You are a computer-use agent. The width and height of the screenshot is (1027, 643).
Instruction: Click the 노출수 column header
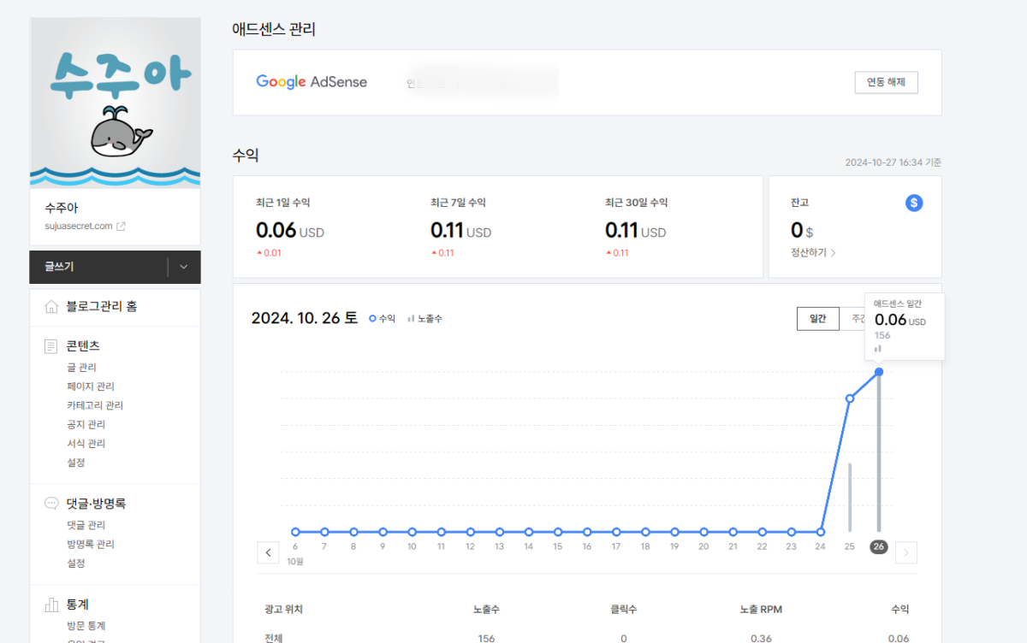pos(486,610)
